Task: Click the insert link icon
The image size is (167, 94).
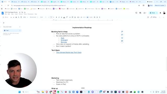Action: [70, 17]
